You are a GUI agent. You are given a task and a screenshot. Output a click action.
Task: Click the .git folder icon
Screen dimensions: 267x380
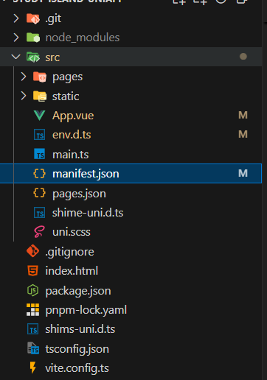[33, 18]
